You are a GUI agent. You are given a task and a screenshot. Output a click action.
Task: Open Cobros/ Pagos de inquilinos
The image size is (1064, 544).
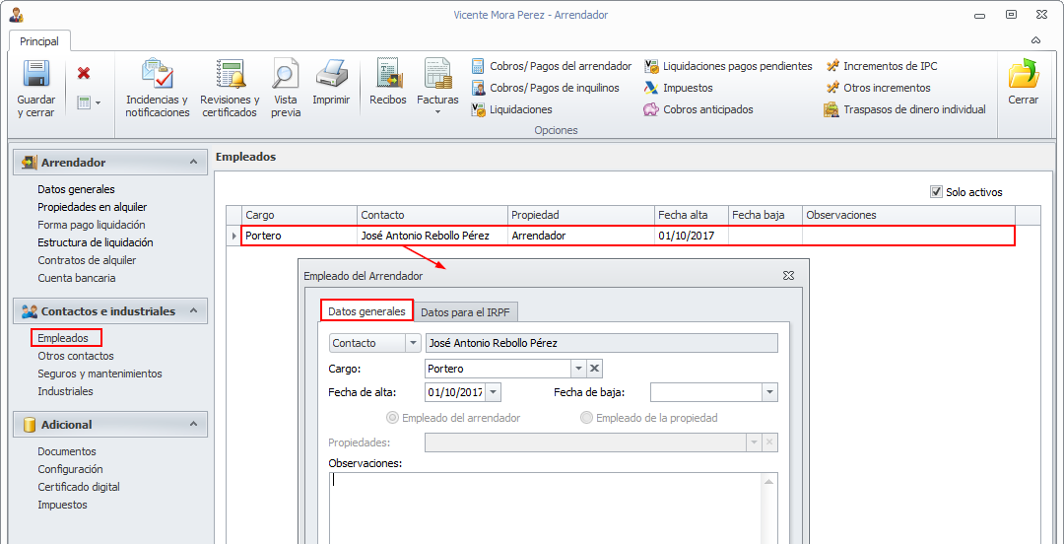point(546,88)
